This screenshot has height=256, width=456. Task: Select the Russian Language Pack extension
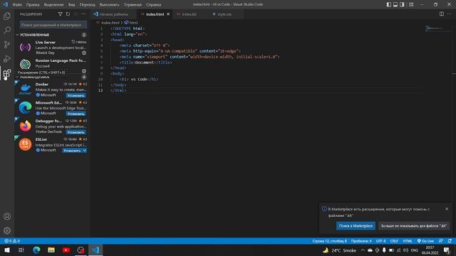click(52, 64)
